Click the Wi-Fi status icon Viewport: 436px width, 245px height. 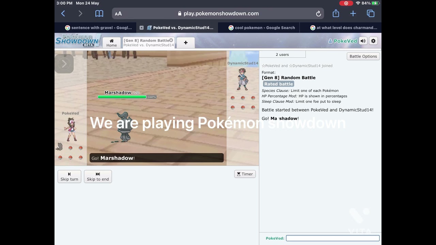point(358,3)
